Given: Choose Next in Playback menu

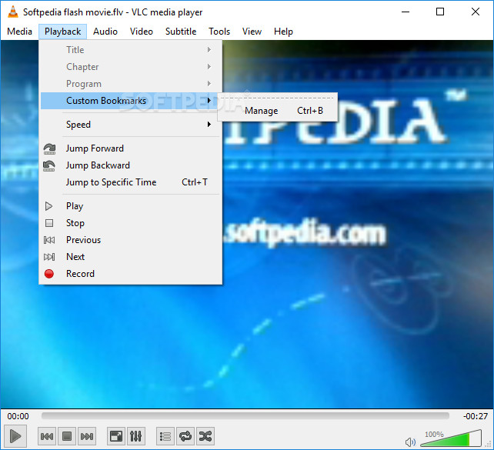Looking at the screenshot, I should coord(130,257).
